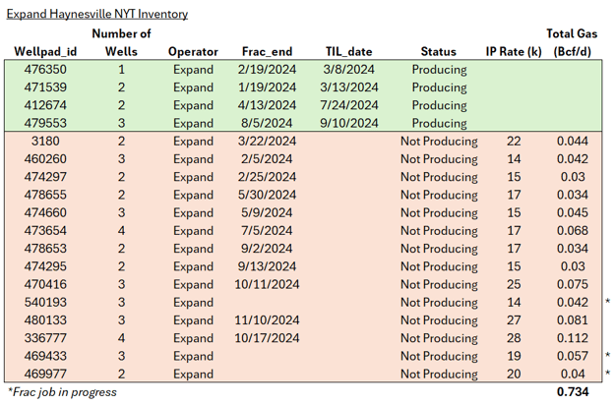614x405 pixels.
Task: Select TIL_date 3/13/2024
Action: 349,87
